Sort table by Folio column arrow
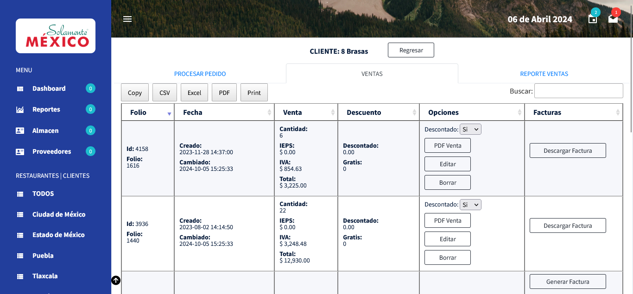This screenshot has width=633, height=294. [169, 113]
